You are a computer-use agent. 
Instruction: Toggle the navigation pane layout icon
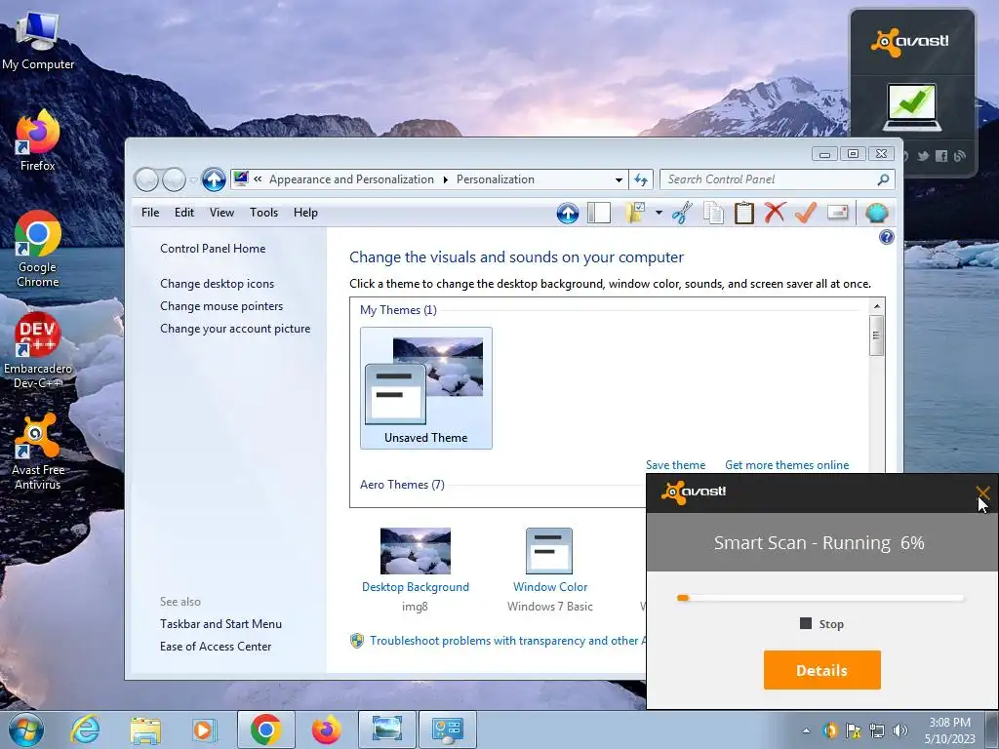tap(599, 213)
